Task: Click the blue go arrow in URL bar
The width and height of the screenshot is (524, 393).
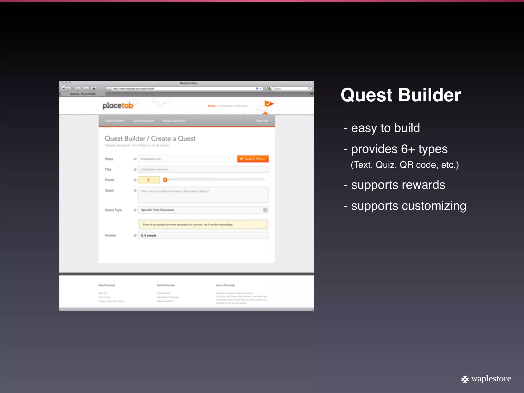Action: (x=257, y=89)
